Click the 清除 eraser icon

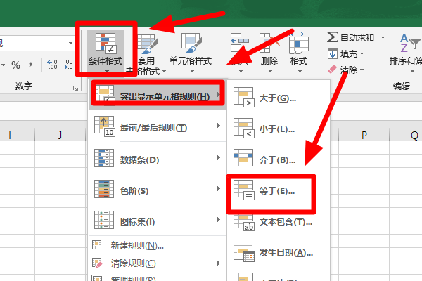(333, 70)
